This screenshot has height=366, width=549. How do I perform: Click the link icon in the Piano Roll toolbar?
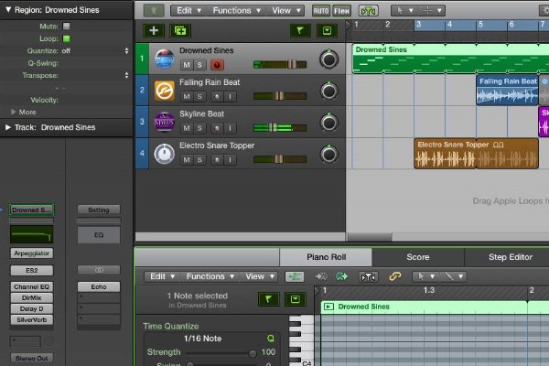(x=395, y=276)
